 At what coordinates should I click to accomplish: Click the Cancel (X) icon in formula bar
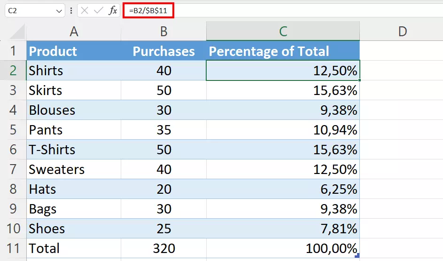coord(85,10)
